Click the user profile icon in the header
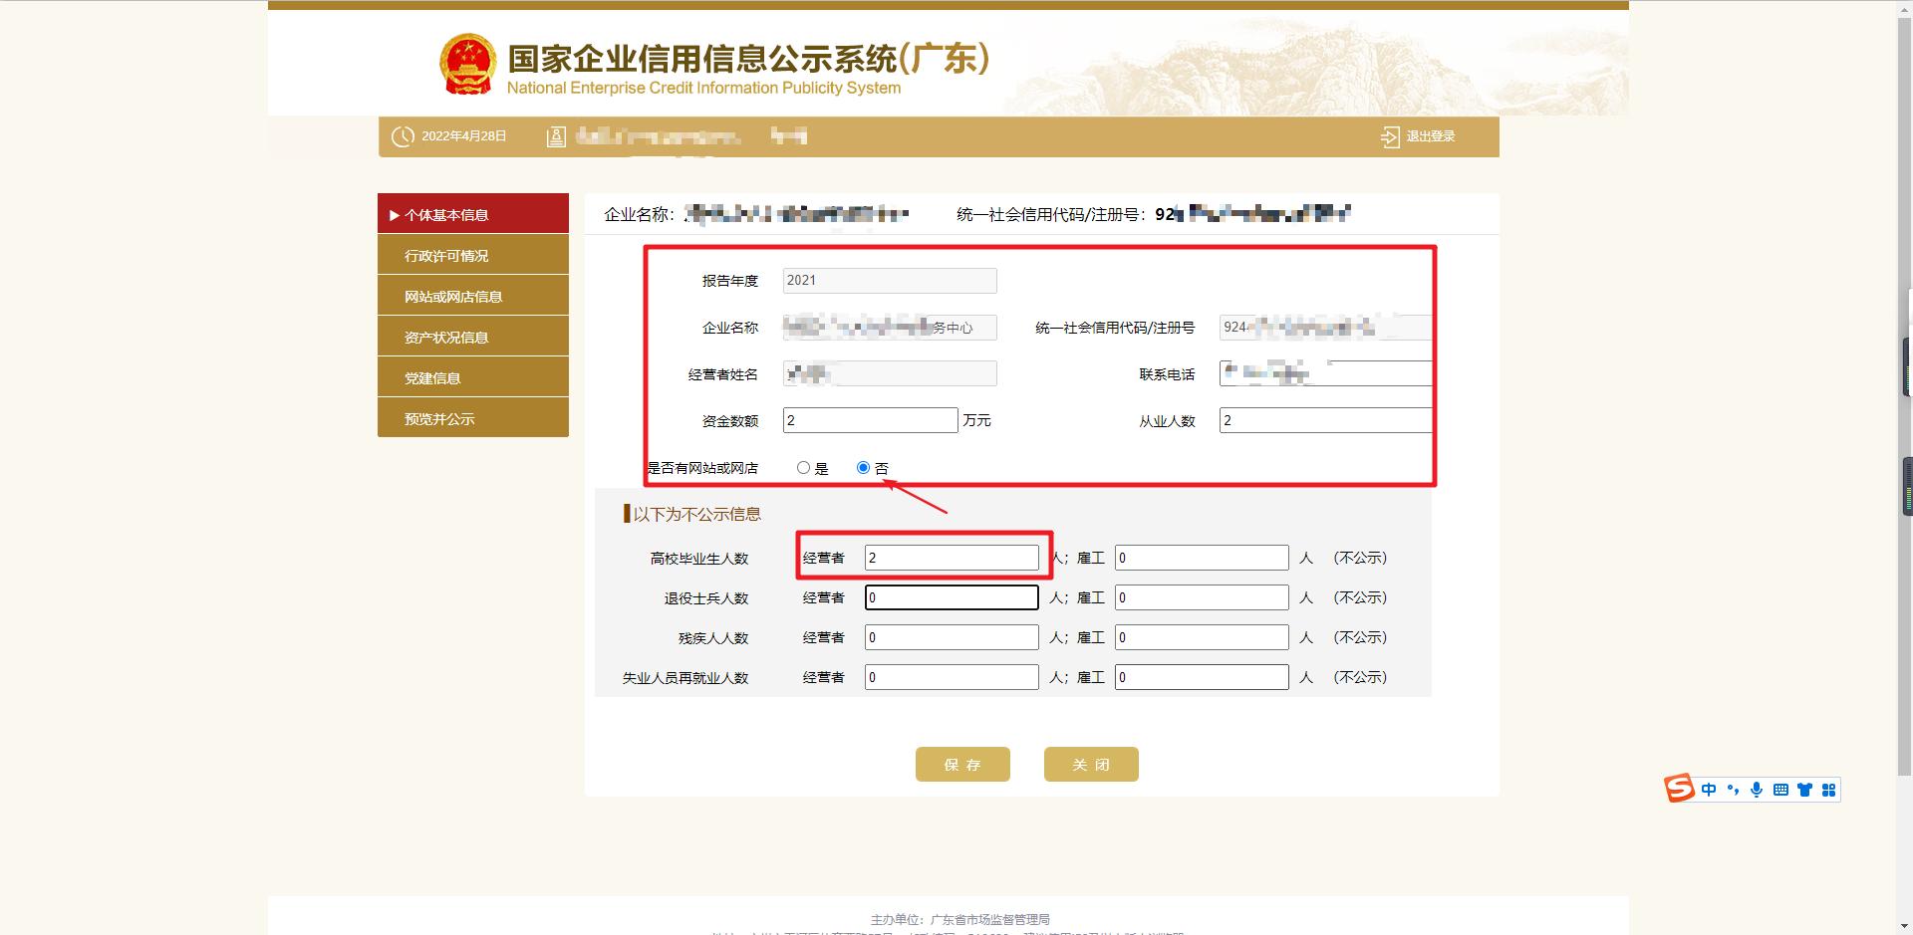The width and height of the screenshot is (1913, 935). coord(555,136)
